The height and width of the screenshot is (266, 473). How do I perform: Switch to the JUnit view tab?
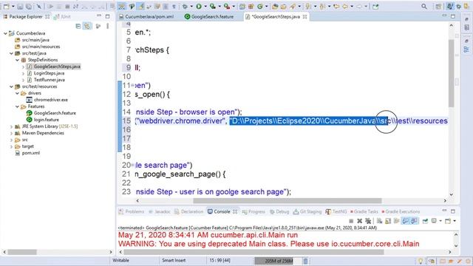[x=62, y=16]
